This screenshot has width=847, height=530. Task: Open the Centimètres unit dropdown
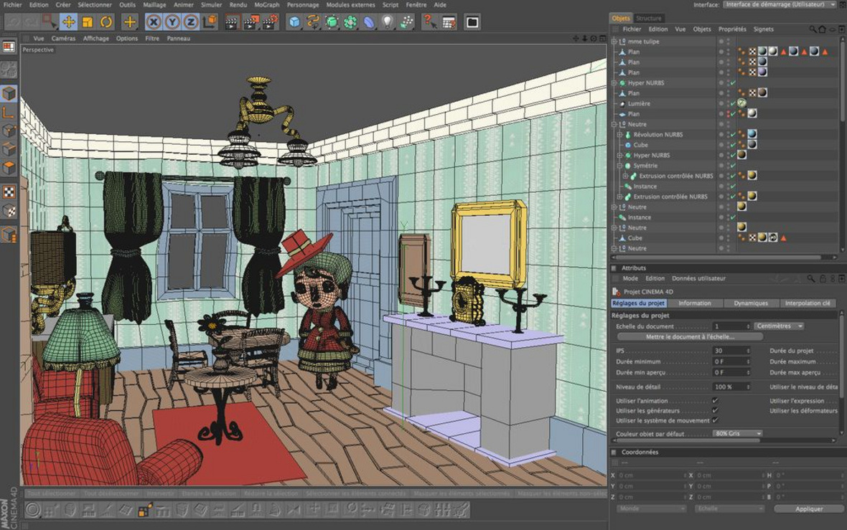779,326
